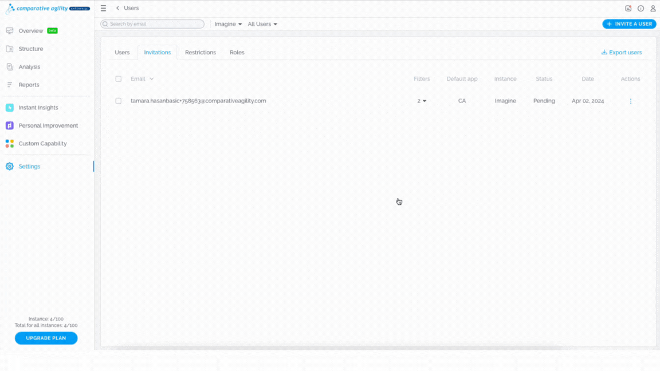Click the beta badge beside Overview
Image resolution: width=660 pixels, height=371 pixels.
52,31
